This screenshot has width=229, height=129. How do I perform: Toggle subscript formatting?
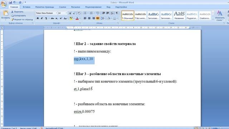(x=57, y=18)
